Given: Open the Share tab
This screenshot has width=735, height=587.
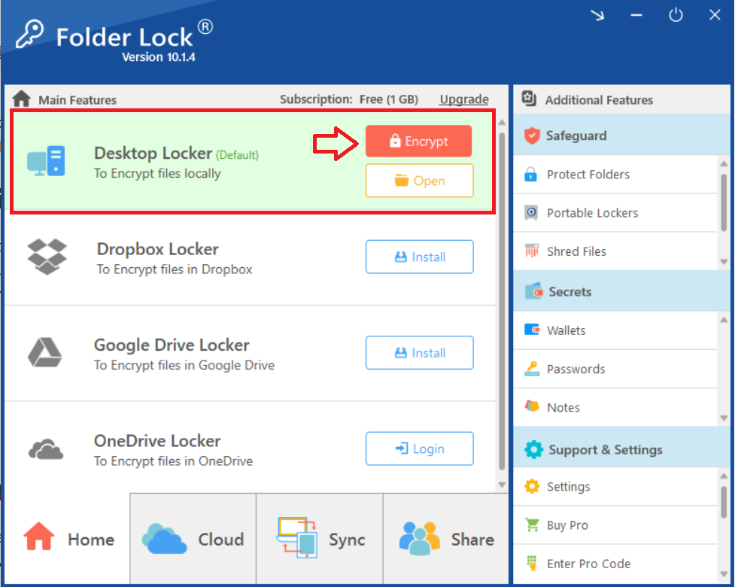Looking at the screenshot, I should click(446, 539).
